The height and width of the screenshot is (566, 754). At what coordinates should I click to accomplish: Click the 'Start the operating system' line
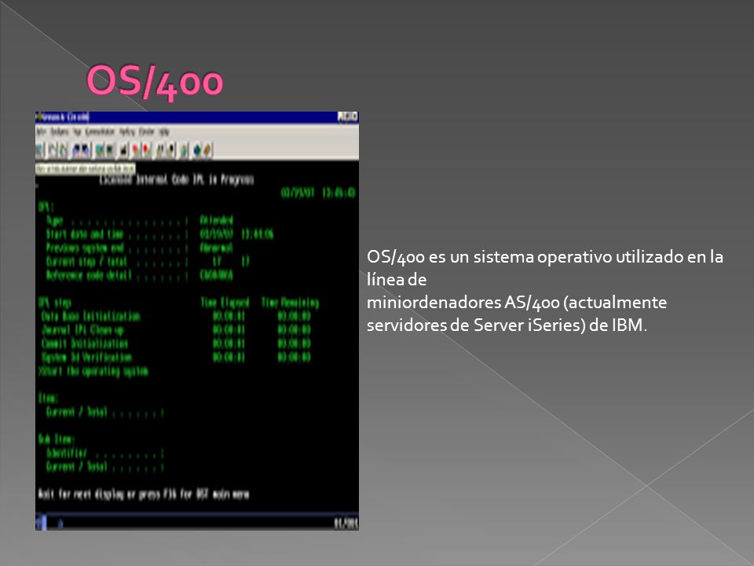click(x=93, y=371)
